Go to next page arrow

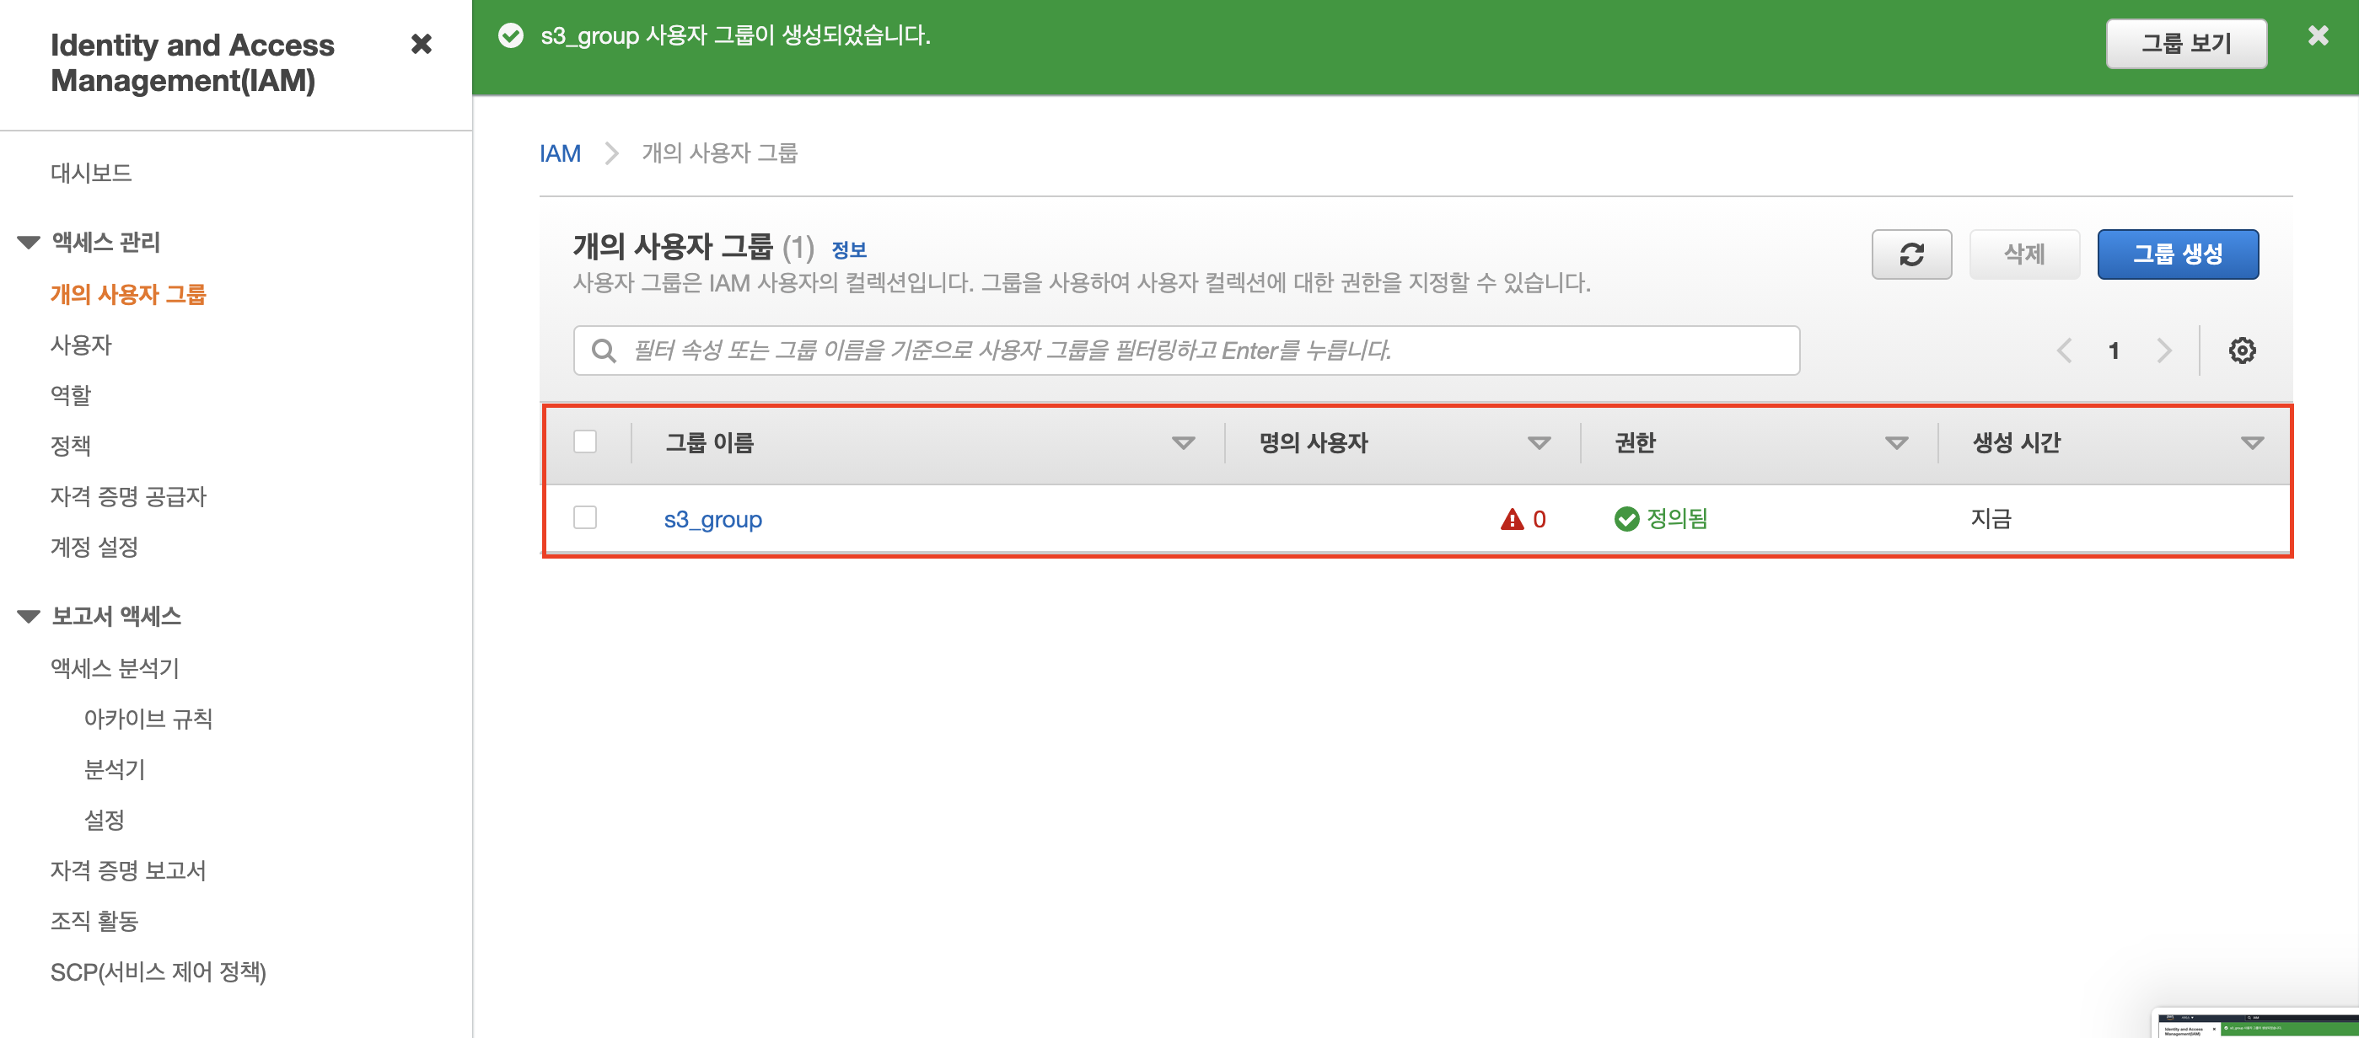(2163, 350)
